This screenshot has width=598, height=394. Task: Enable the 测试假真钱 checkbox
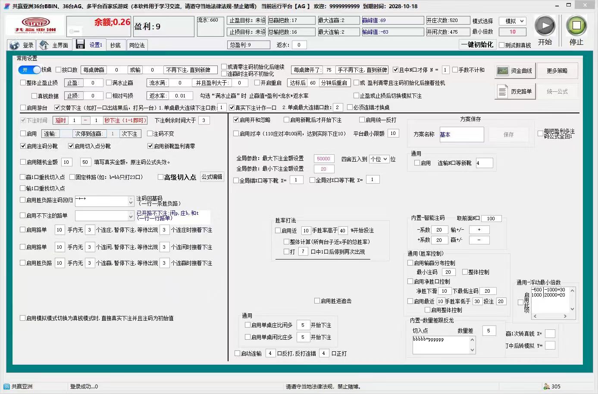[502, 44]
